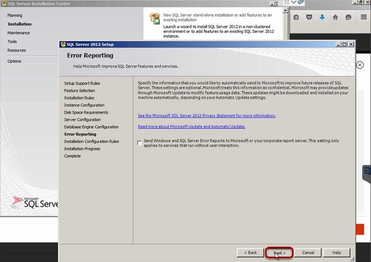Click the Server Configuration step
371x262 pixels.
point(82,120)
